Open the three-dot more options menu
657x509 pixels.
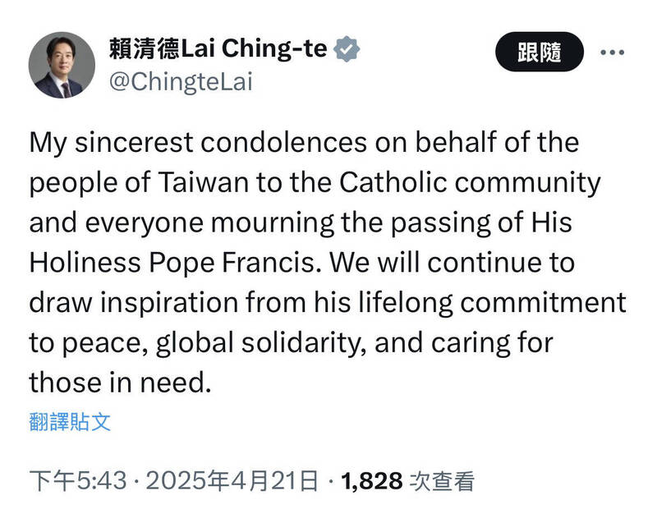[x=612, y=53]
